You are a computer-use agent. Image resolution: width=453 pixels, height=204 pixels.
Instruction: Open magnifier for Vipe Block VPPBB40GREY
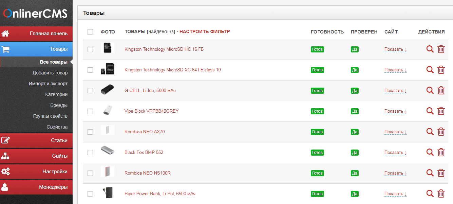430,111
